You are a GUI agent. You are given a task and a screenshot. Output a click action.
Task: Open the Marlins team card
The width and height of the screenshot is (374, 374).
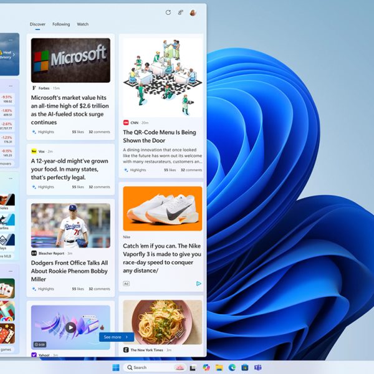point(7,222)
